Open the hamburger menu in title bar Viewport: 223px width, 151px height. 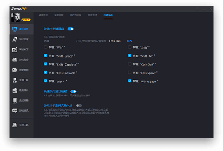pos(197,8)
